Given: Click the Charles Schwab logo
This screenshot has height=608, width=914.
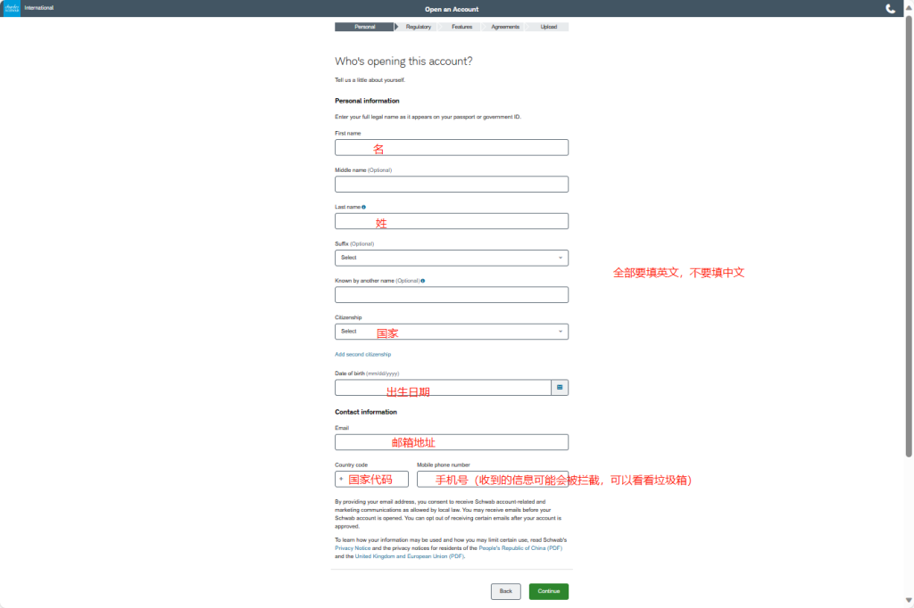Looking at the screenshot, I should (x=11, y=8).
